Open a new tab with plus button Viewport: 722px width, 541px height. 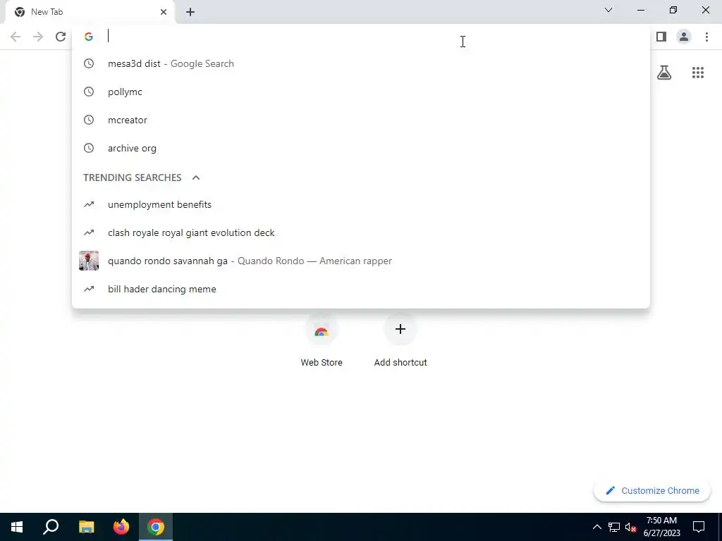coord(190,12)
